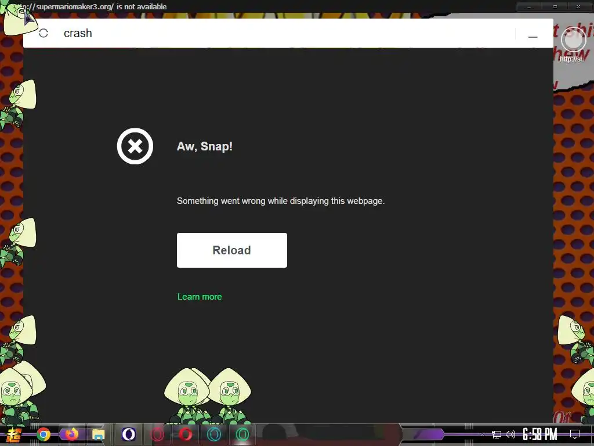Switch to the dark blue Opera icon
The height and width of the screenshot is (446, 594).
(128, 434)
